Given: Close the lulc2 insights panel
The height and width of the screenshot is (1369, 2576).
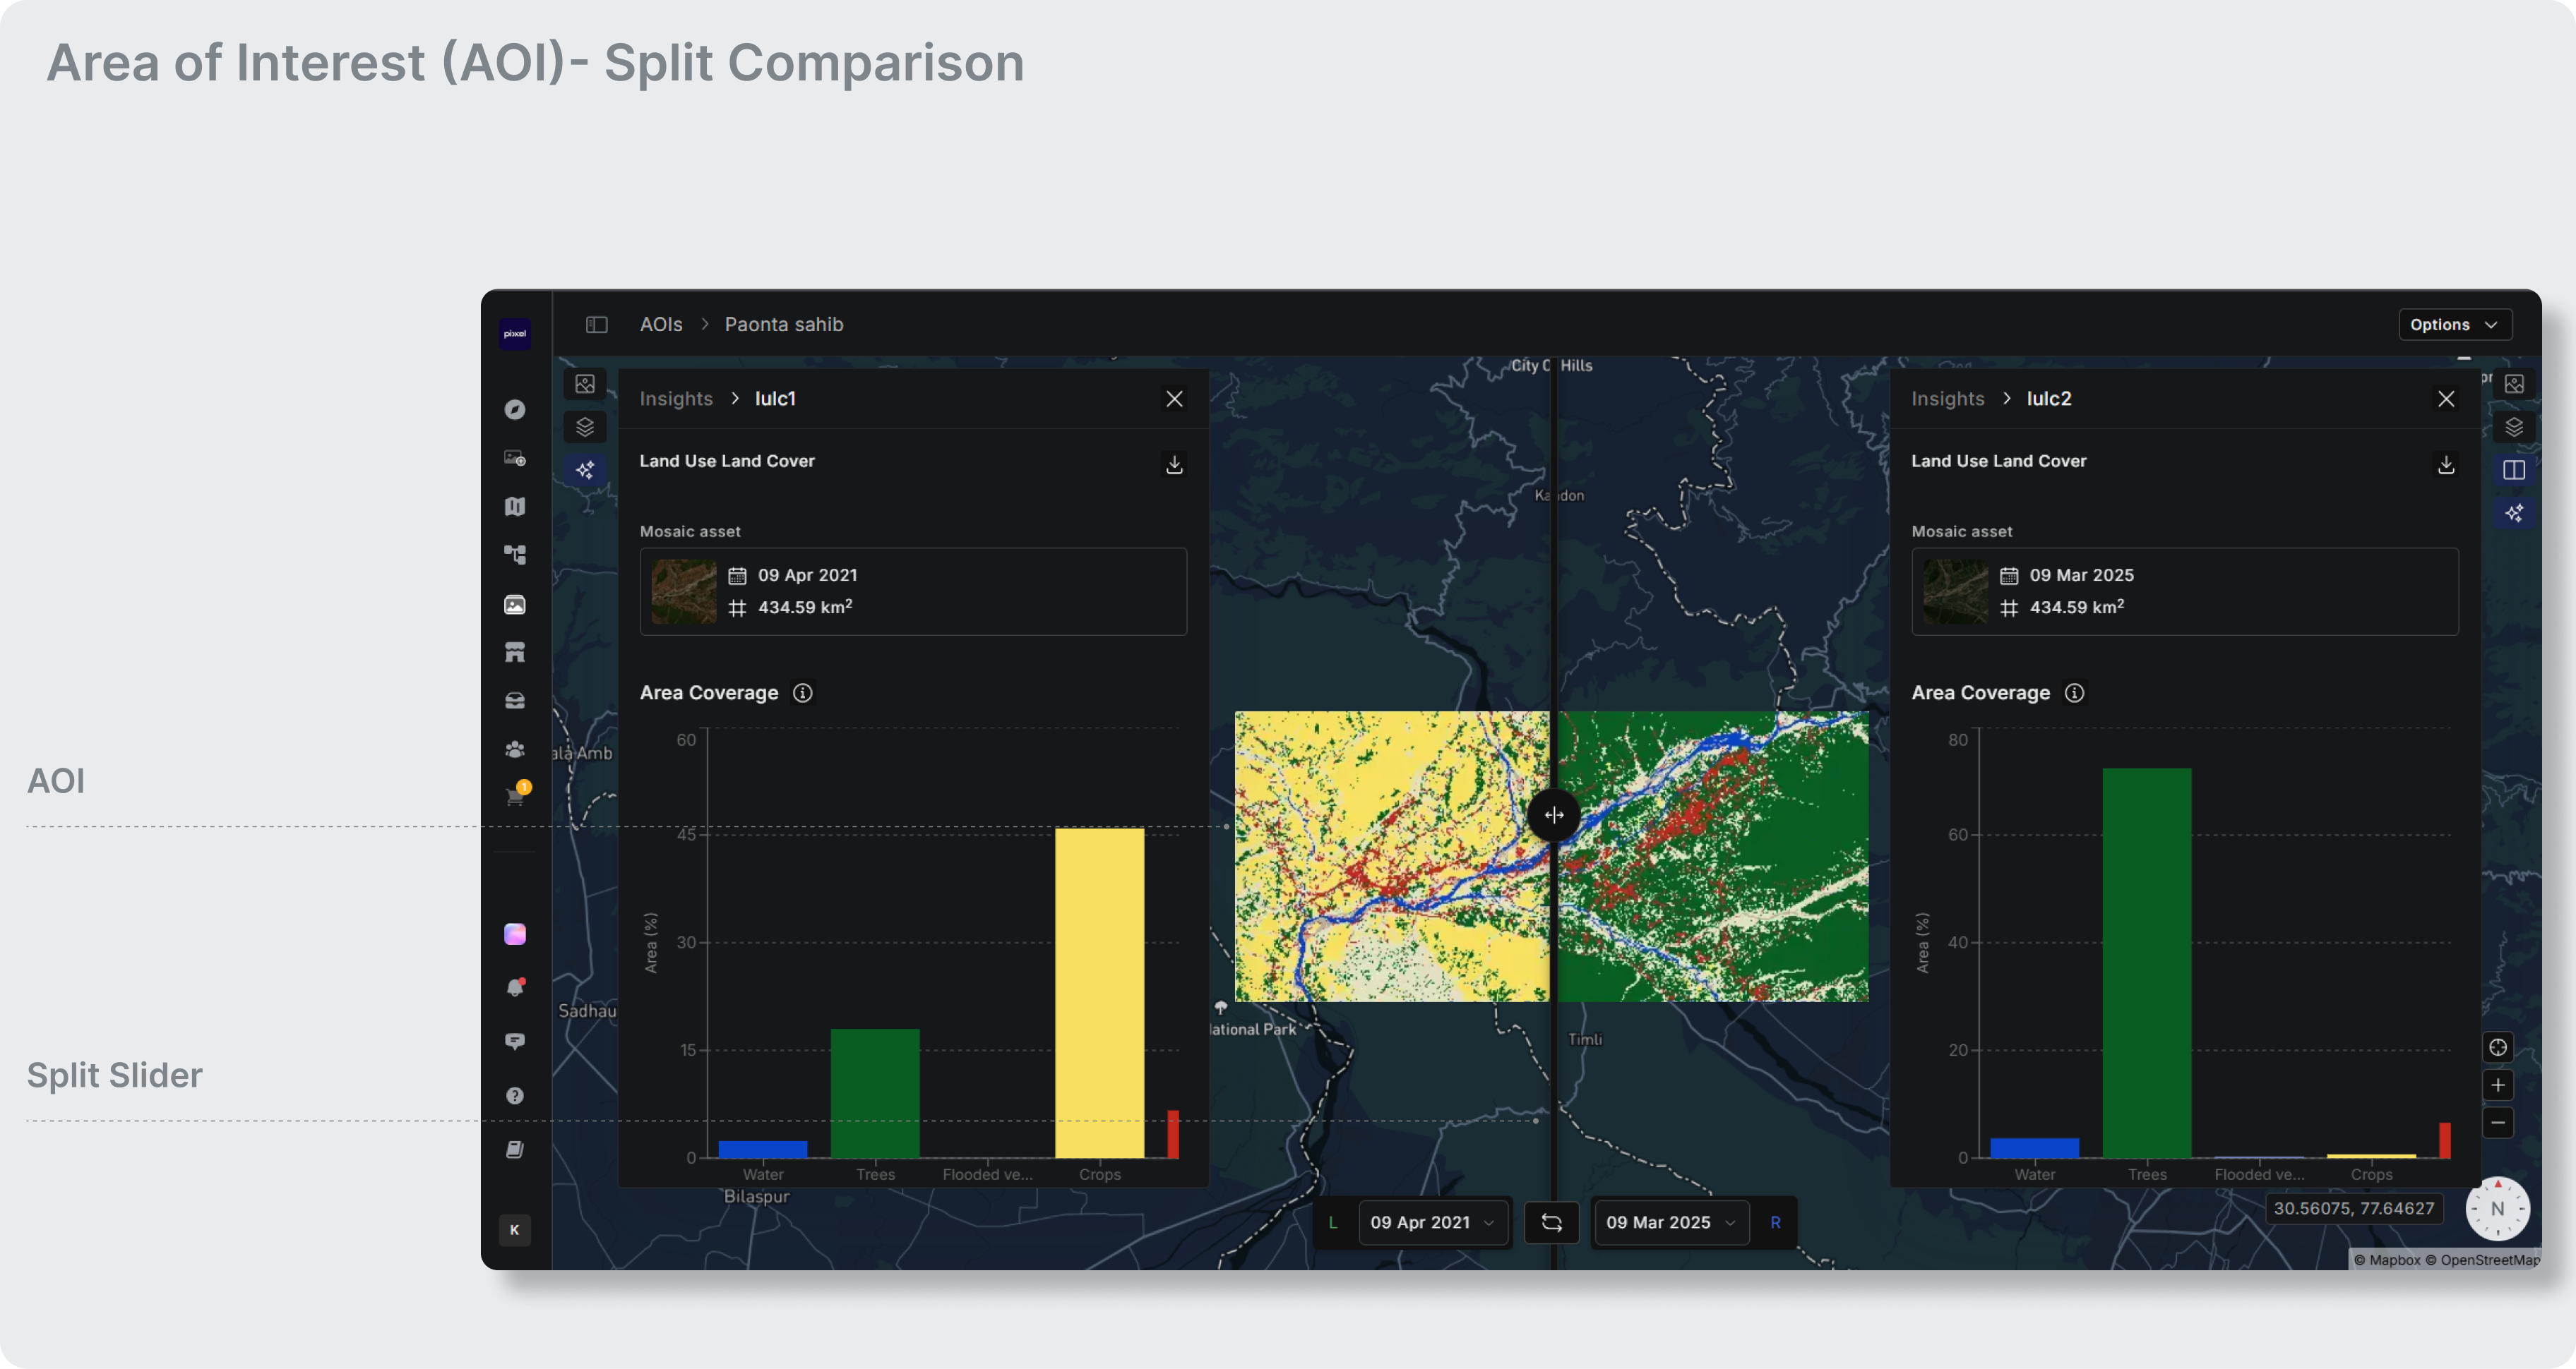Looking at the screenshot, I should coord(2446,399).
